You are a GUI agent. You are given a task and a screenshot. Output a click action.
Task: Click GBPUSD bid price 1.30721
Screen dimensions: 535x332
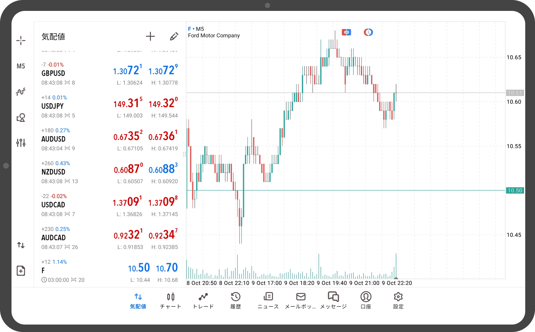pos(128,70)
